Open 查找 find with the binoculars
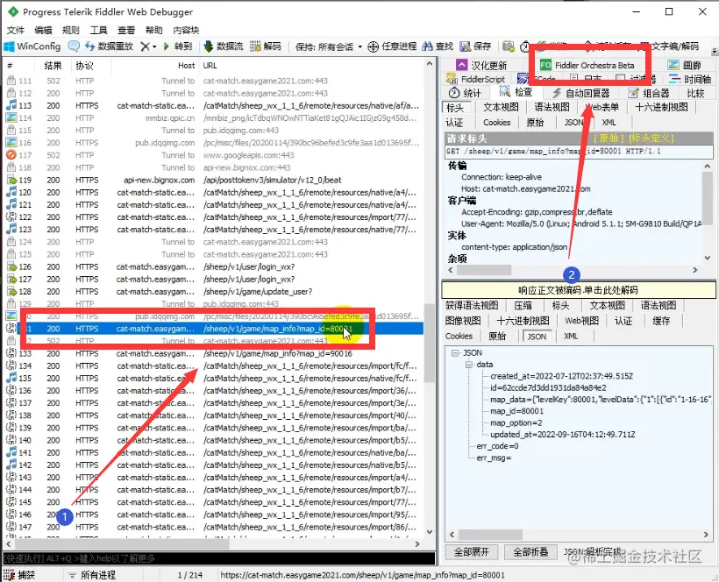The image size is (719, 582). (x=438, y=46)
